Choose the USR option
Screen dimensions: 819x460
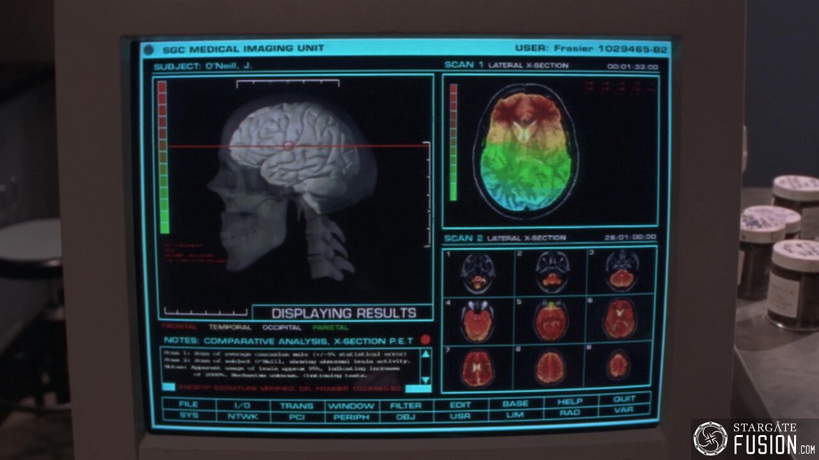point(460,416)
